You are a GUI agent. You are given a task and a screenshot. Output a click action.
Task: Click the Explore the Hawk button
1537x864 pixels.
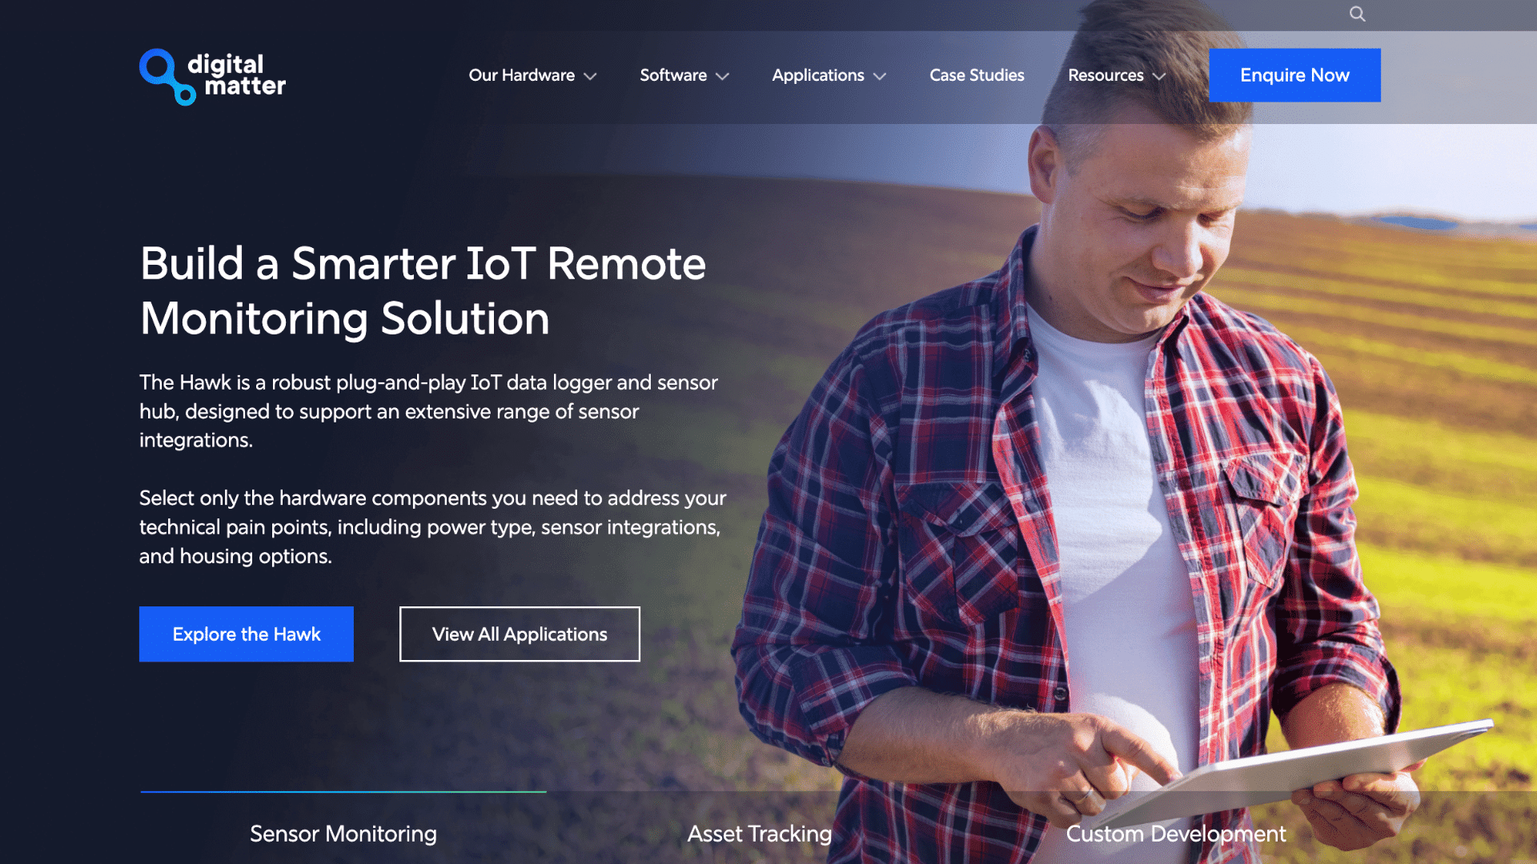pyautogui.click(x=246, y=634)
